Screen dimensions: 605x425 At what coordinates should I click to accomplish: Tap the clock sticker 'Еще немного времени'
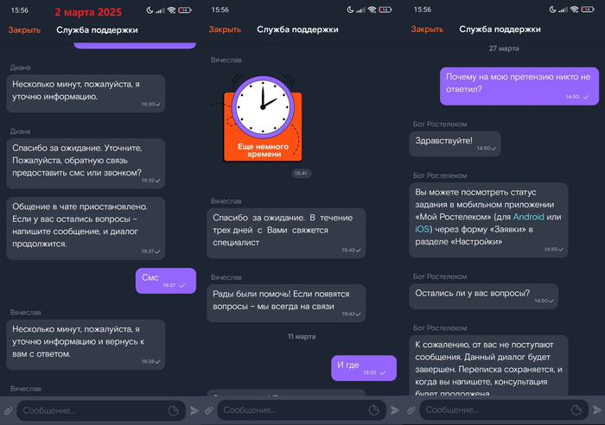pos(262,118)
